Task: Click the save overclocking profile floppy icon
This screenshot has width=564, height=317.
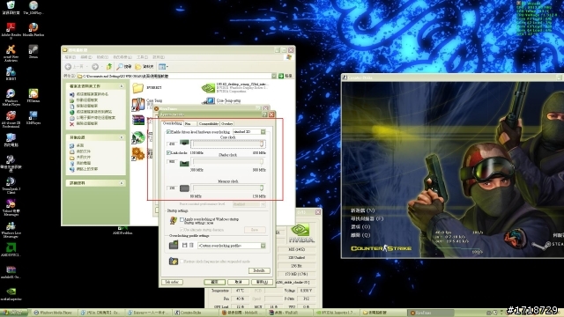Action: pos(184,245)
